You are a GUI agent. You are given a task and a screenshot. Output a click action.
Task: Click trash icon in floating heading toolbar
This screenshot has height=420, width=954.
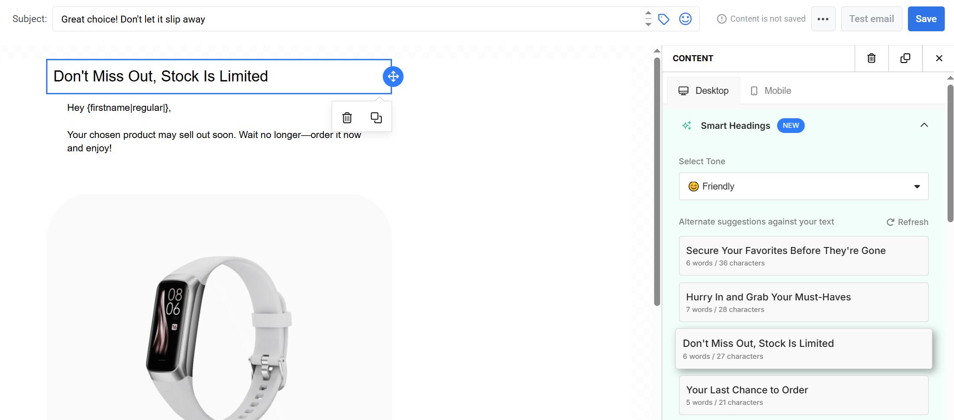[347, 118]
